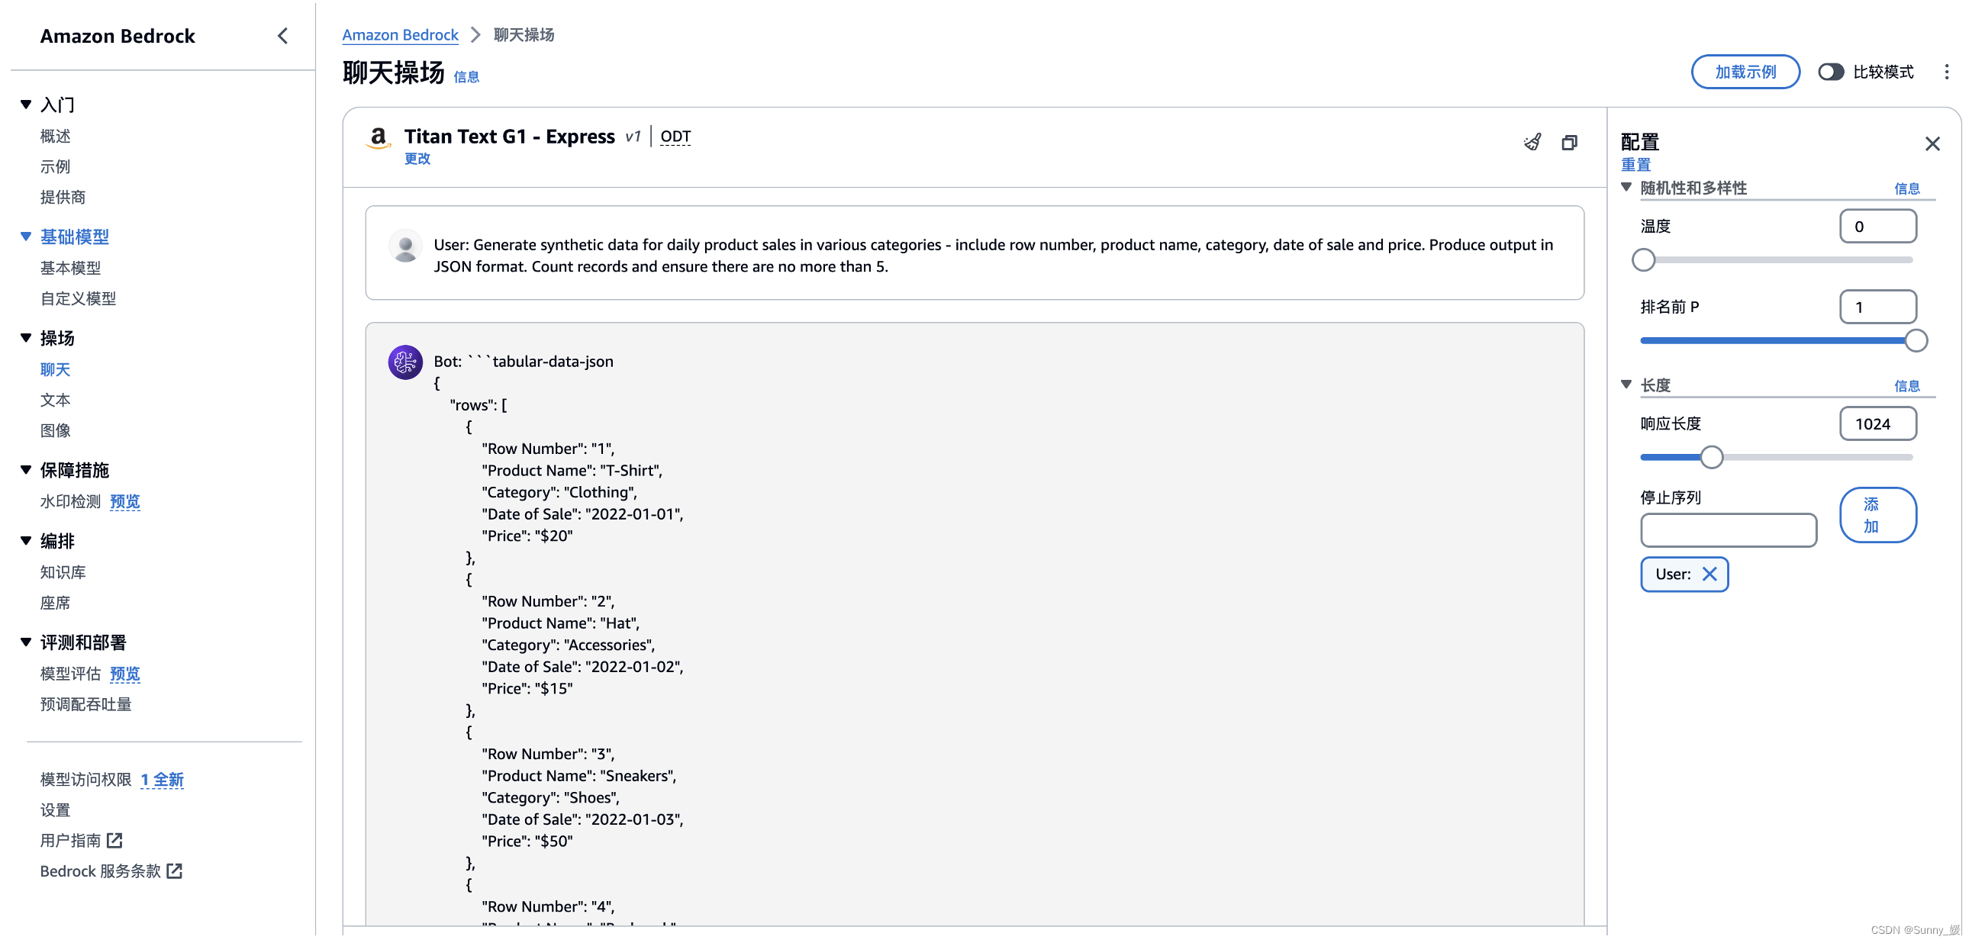Open 模型评估 page

pos(70,674)
